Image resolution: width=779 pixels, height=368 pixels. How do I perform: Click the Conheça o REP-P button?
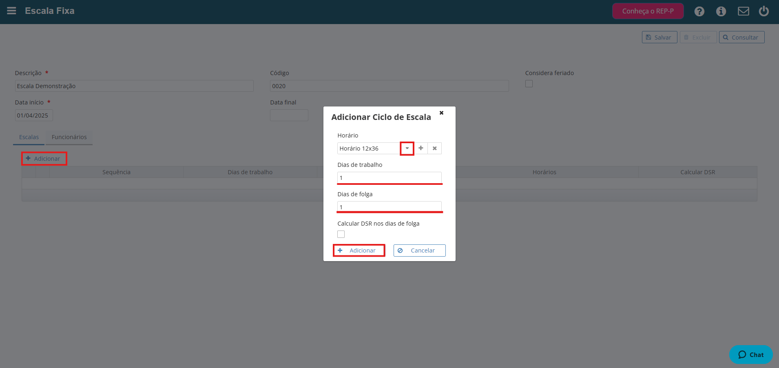tap(648, 11)
